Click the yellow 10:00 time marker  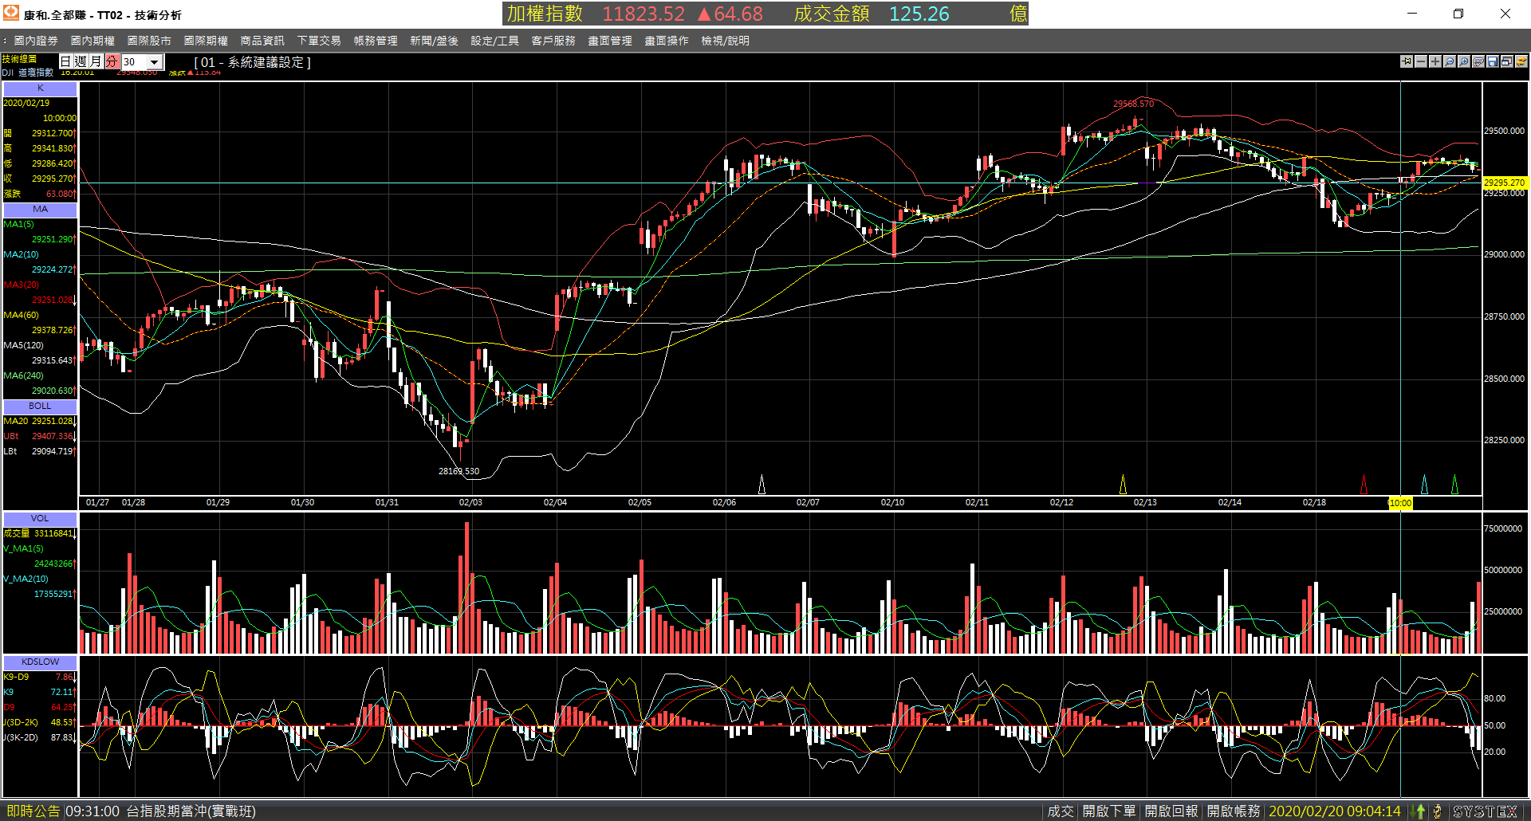pyautogui.click(x=1400, y=503)
